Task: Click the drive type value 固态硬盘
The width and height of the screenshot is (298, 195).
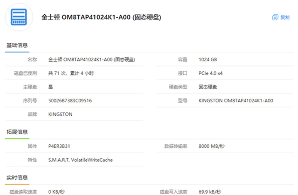Action: (x=207, y=87)
